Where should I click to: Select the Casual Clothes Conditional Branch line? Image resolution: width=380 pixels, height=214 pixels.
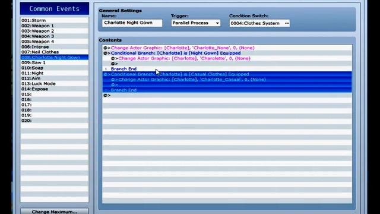(x=227, y=74)
